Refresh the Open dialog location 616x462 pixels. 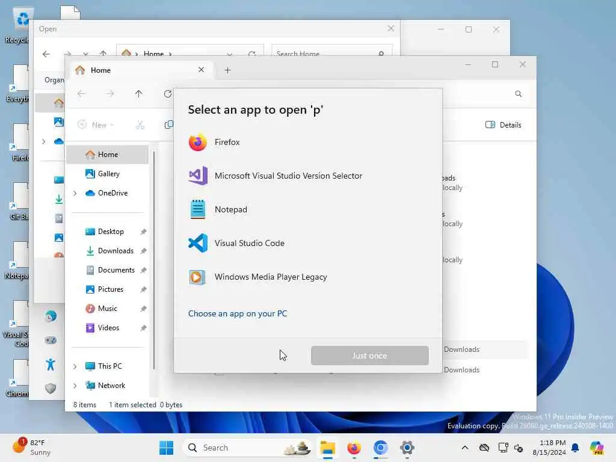pyautogui.click(x=252, y=54)
